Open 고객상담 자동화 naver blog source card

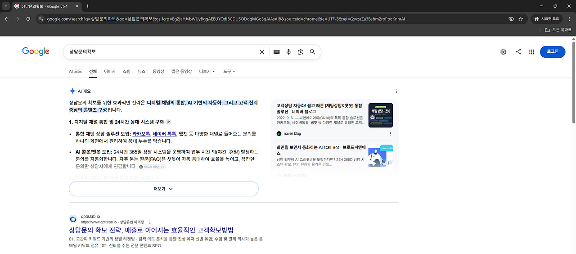pos(335,119)
